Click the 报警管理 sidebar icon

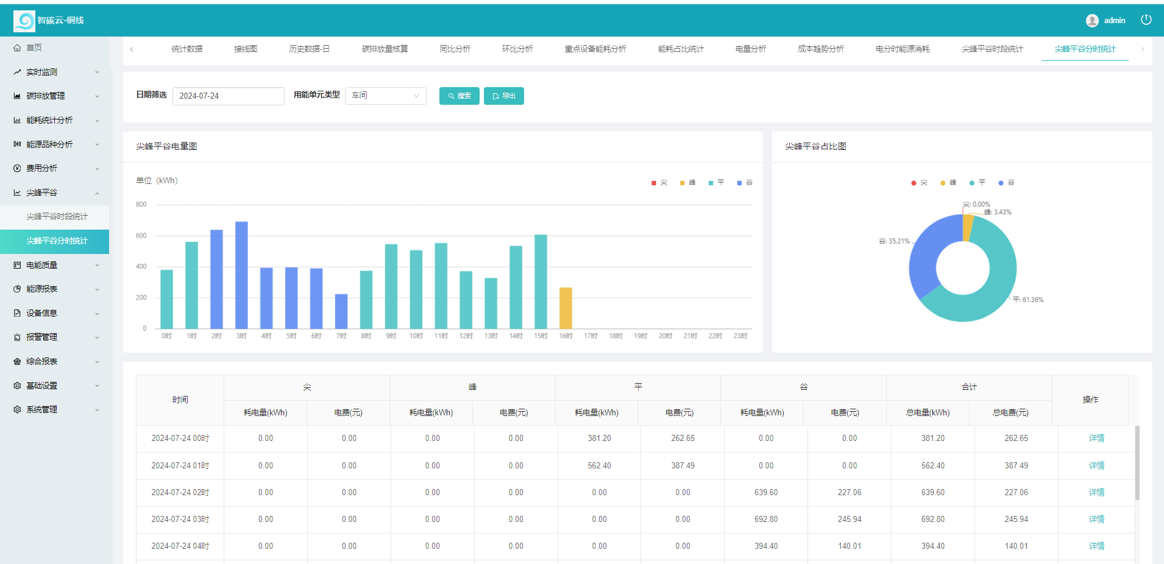[17, 337]
